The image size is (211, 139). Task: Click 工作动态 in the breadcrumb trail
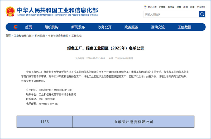[76, 36]
